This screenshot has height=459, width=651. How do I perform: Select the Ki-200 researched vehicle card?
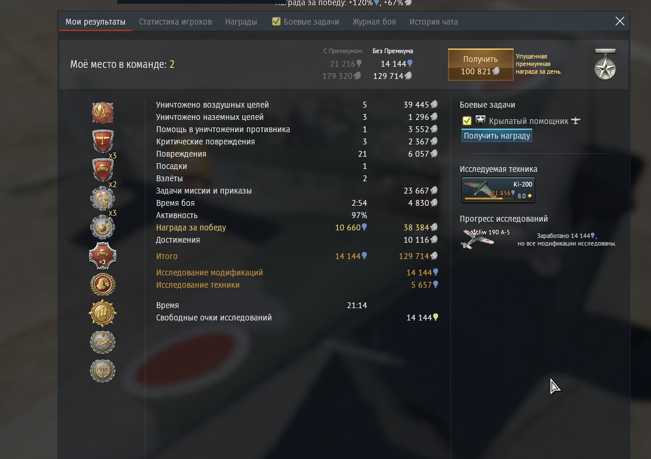[x=498, y=189]
